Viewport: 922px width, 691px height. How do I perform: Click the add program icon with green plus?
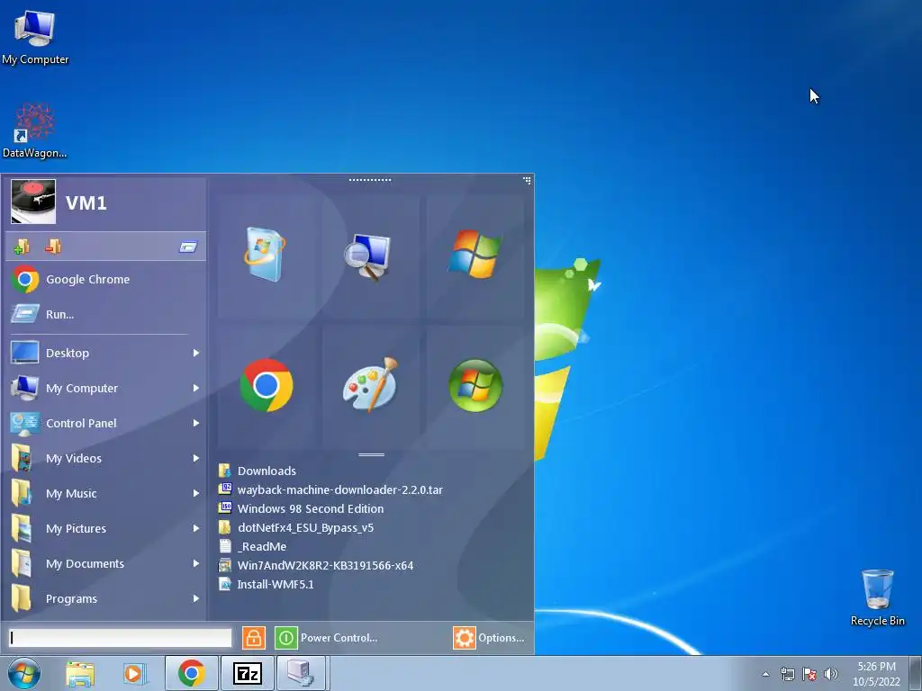coord(22,247)
